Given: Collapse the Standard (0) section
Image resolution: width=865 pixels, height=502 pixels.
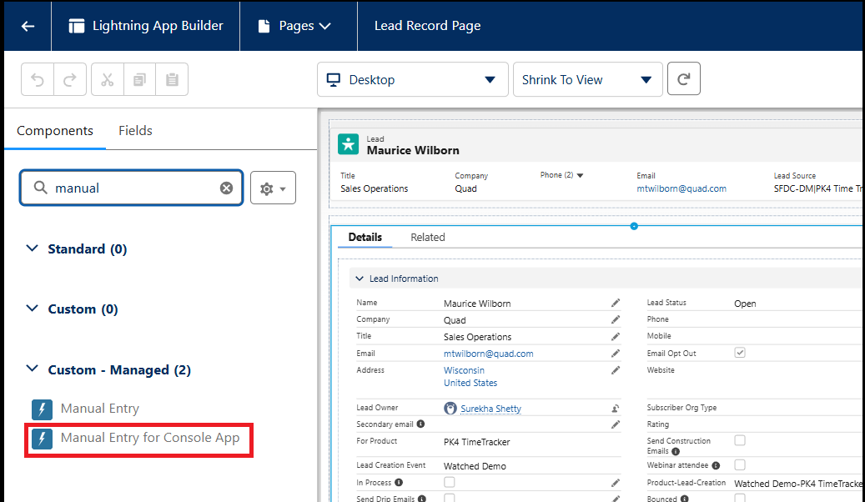Looking at the screenshot, I should (33, 248).
